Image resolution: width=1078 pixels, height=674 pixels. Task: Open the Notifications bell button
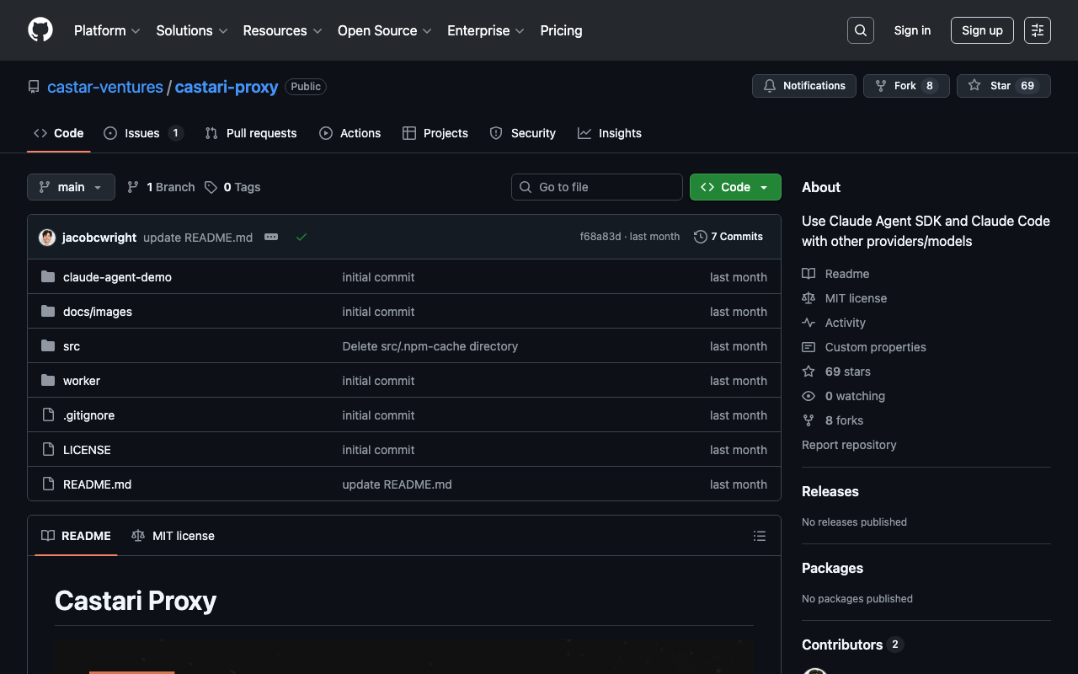pos(803,86)
